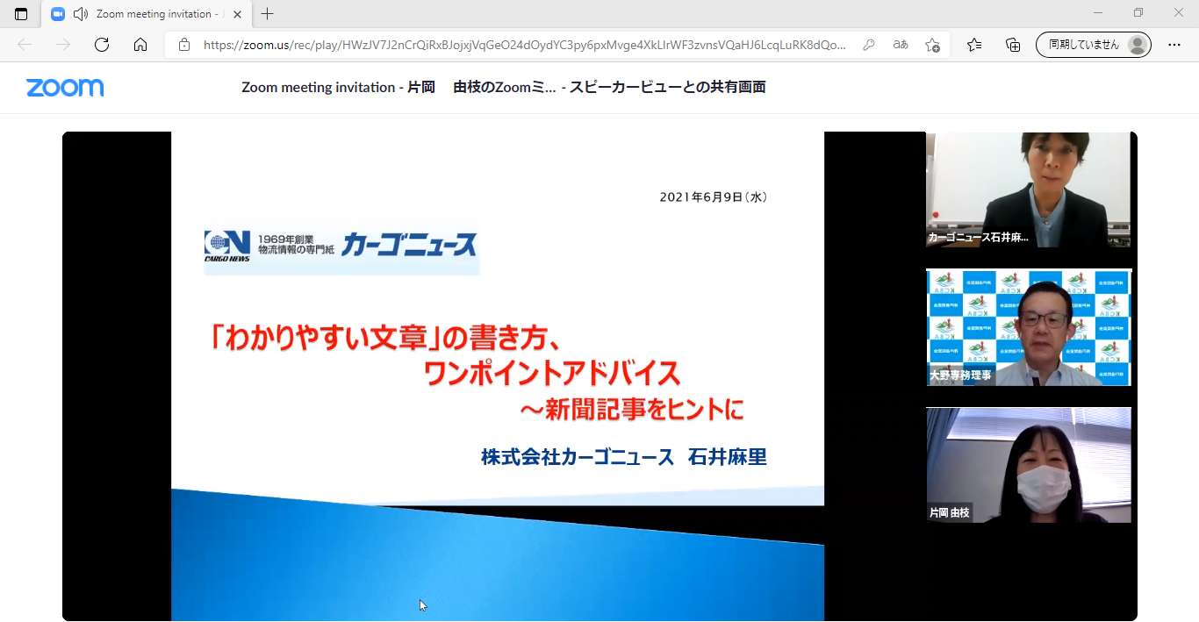Select the Zoom meeting invitation tab
Image resolution: width=1199 pixels, height=622 pixels.
[147, 14]
